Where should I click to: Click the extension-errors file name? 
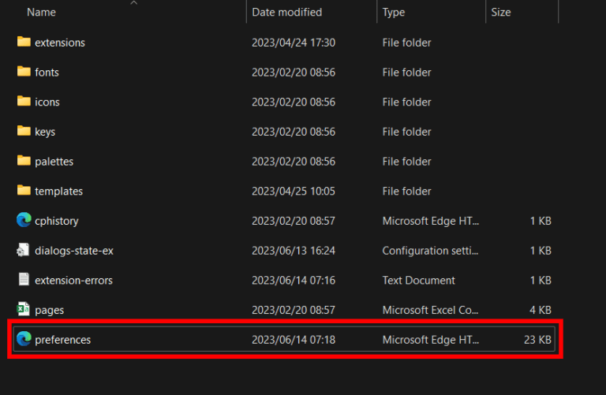tap(73, 280)
